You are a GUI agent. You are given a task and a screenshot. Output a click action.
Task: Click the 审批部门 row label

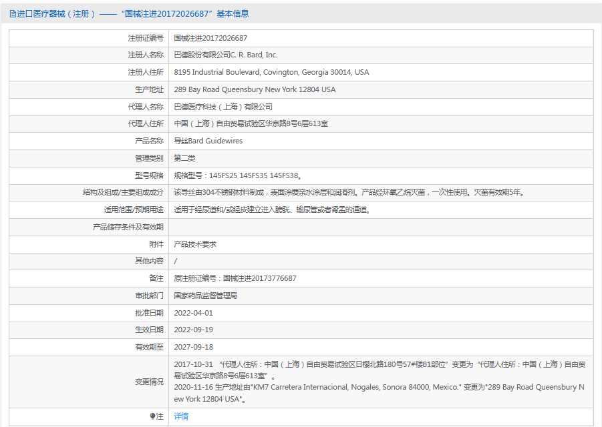click(x=149, y=296)
